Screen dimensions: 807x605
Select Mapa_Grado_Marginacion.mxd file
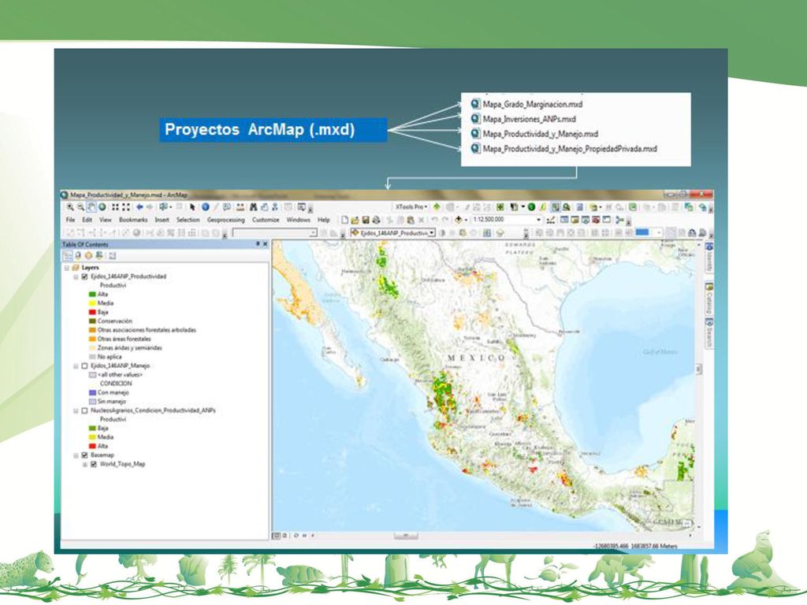[x=526, y=104]
